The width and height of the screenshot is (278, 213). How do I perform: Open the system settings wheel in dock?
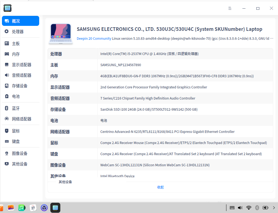[44, 208]
